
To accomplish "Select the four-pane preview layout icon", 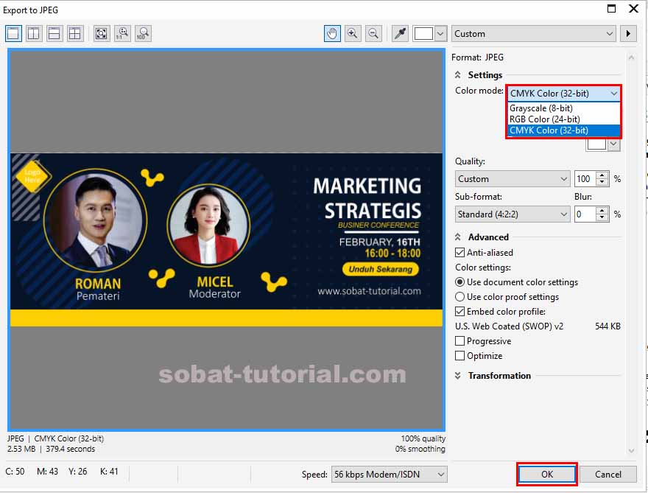I will [74, 33].
